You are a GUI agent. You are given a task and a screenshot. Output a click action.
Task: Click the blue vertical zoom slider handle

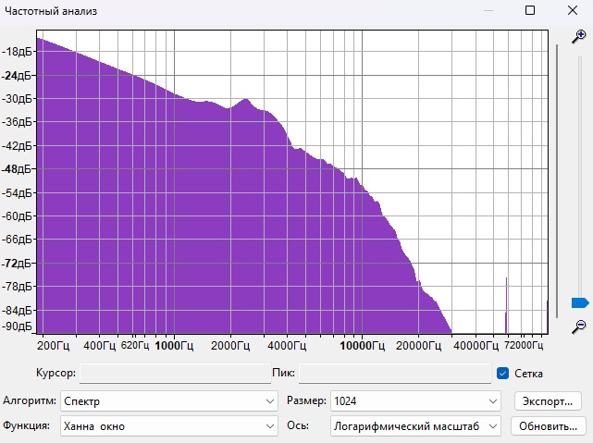[x=580, y=302]
